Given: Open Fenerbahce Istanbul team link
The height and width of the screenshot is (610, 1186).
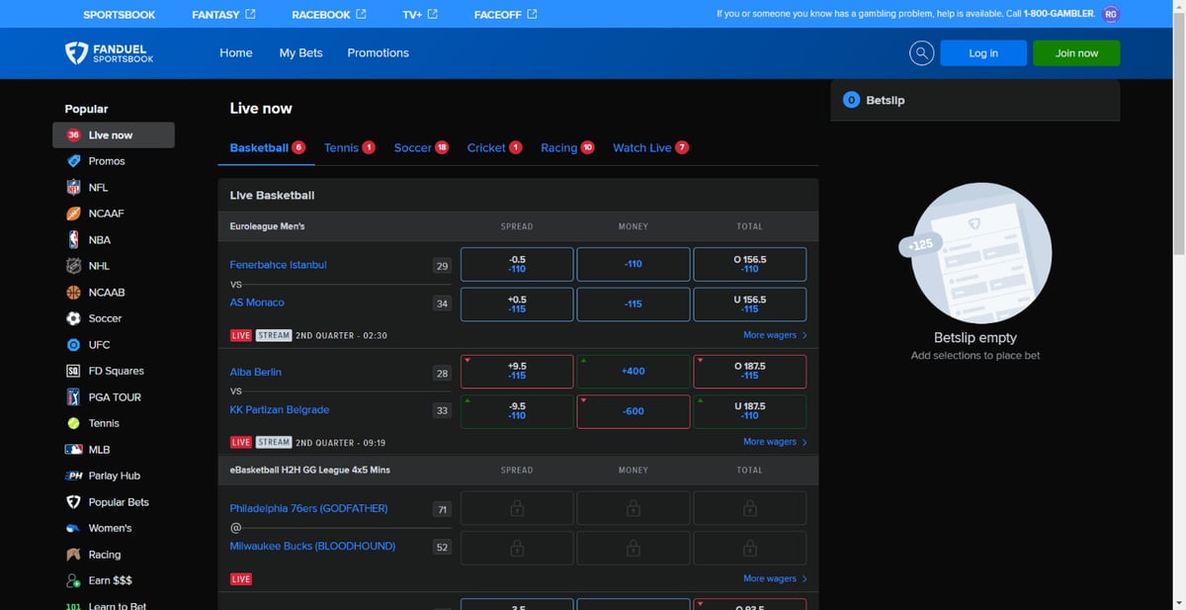Looking at the screenshot, I should click(x=278, y=265).
